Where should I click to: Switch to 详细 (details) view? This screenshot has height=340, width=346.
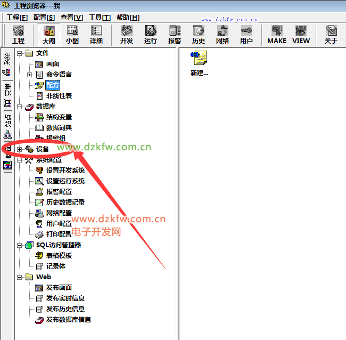[96, 35]
